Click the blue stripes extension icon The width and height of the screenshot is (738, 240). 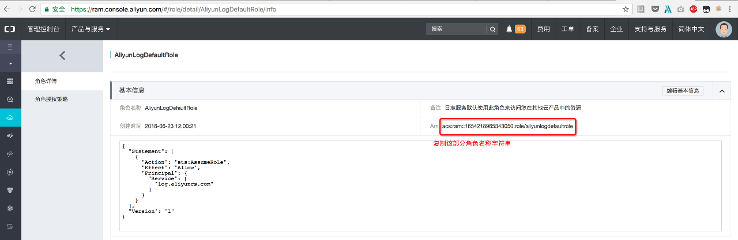coord(668,9)
